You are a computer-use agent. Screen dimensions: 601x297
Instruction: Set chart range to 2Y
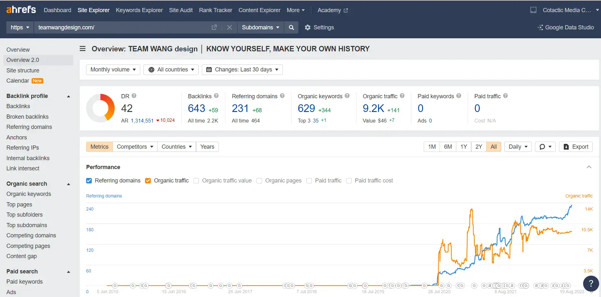pos(479,147)
